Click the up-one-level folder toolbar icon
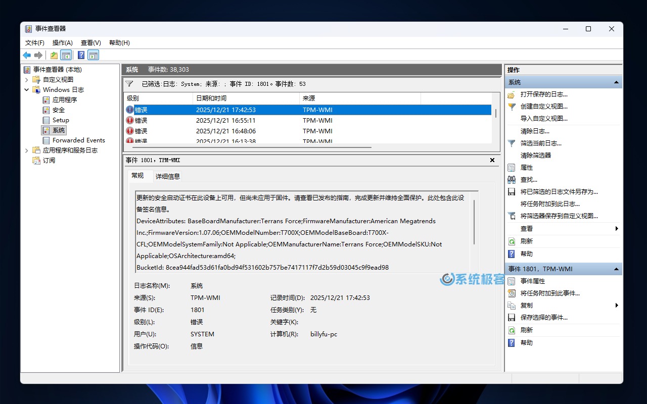 54,55
